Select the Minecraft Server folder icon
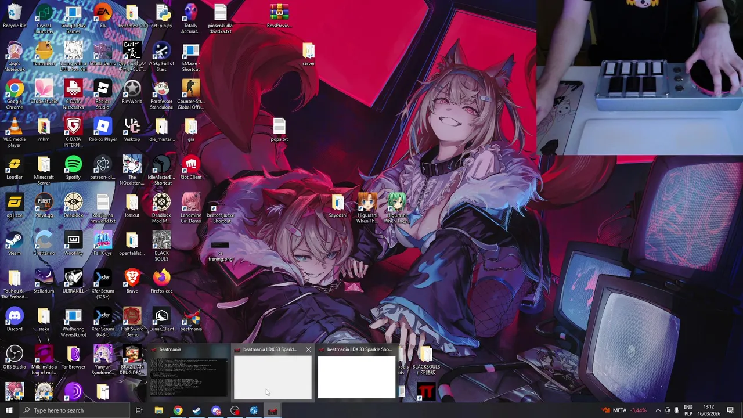This screenshot has height=418, width=743. click(44, 171)
